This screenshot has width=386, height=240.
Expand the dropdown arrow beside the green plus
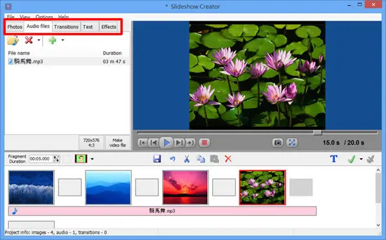pyautogui.click(x=63, y=40)
